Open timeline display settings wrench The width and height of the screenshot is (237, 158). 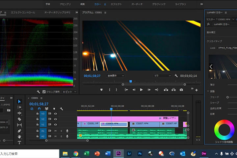coord(61,109)
